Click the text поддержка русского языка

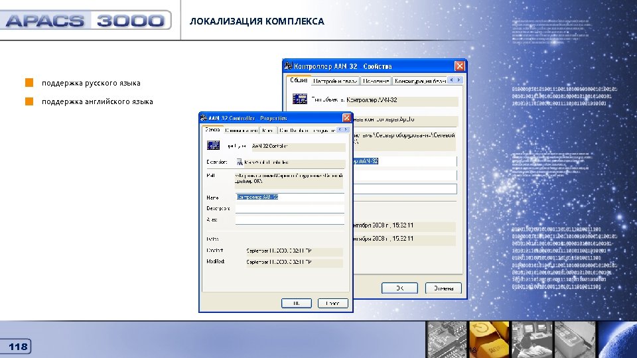tap(91, 84)
